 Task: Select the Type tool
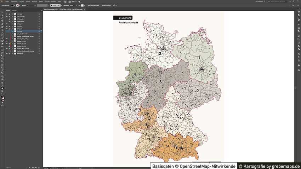point(2,30)
